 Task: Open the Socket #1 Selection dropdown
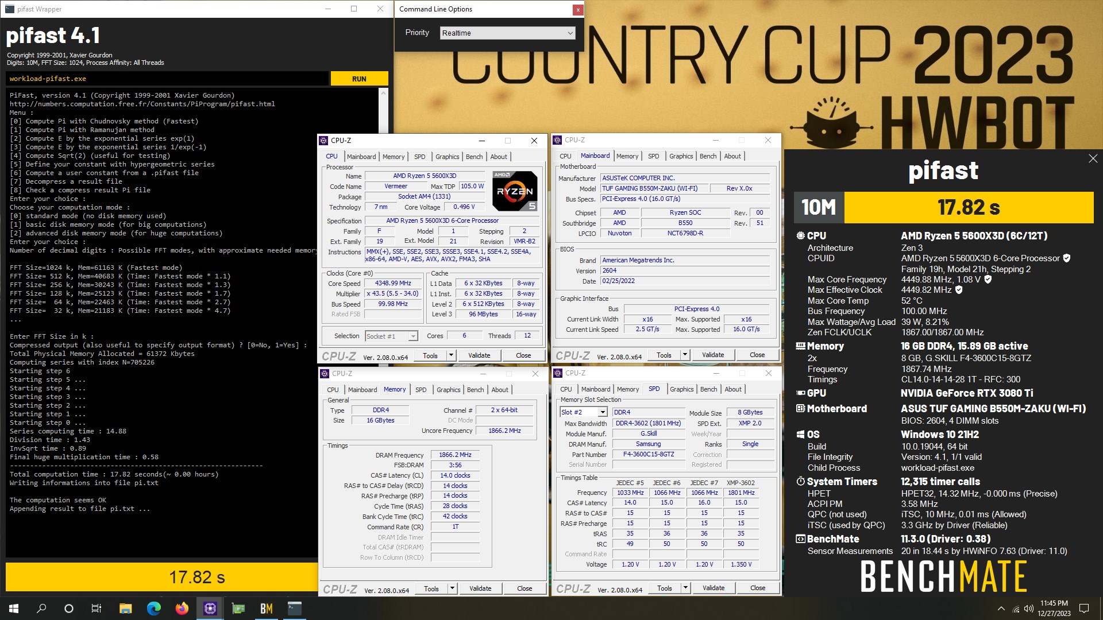(x=391, y=336)
